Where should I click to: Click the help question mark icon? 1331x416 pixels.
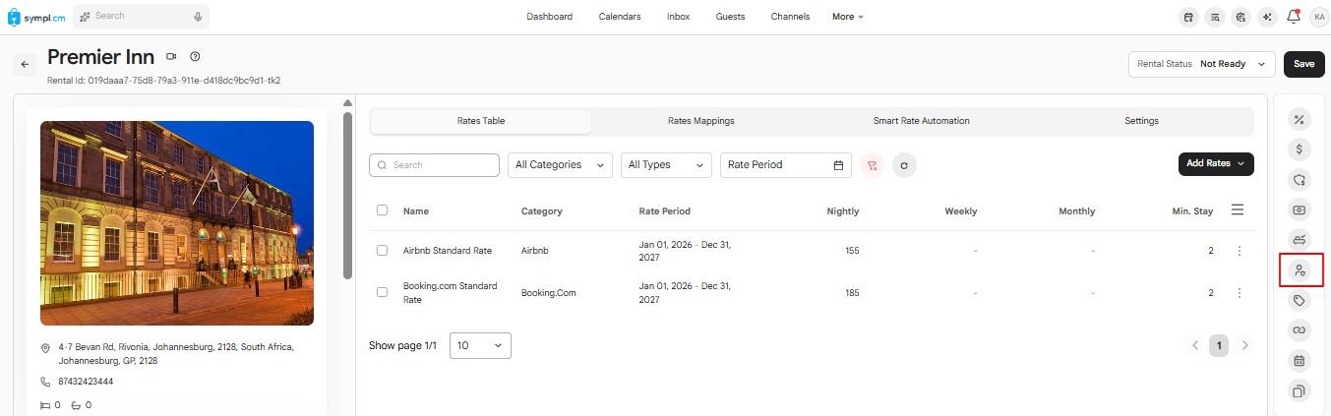[195, 57]
